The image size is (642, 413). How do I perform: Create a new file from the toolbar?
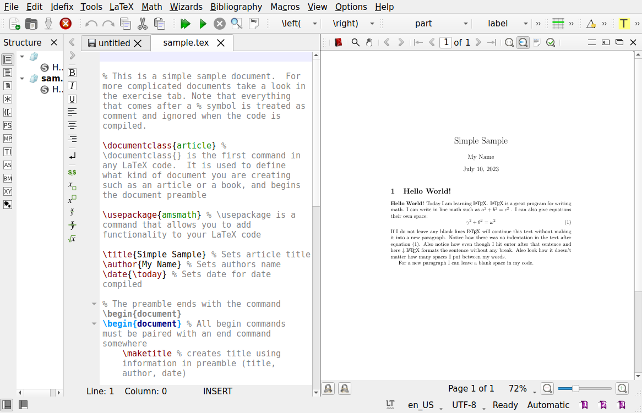(x=14, y=24)
